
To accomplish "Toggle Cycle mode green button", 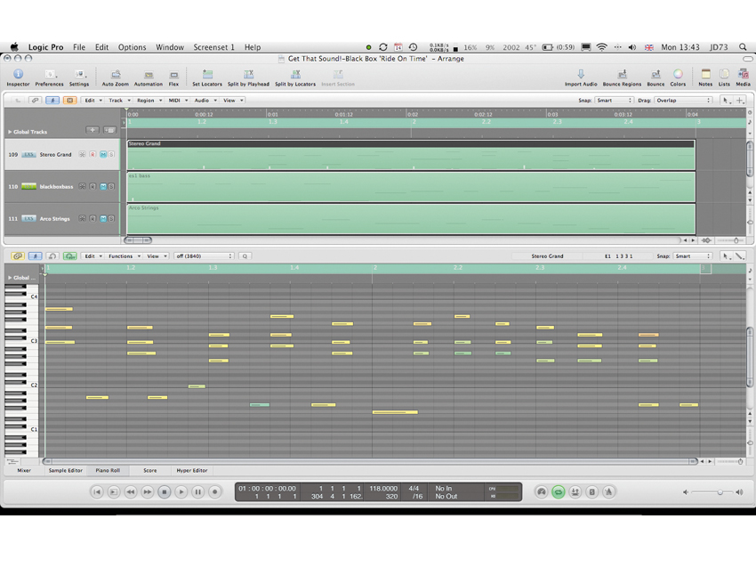I will tap(559, 491).
